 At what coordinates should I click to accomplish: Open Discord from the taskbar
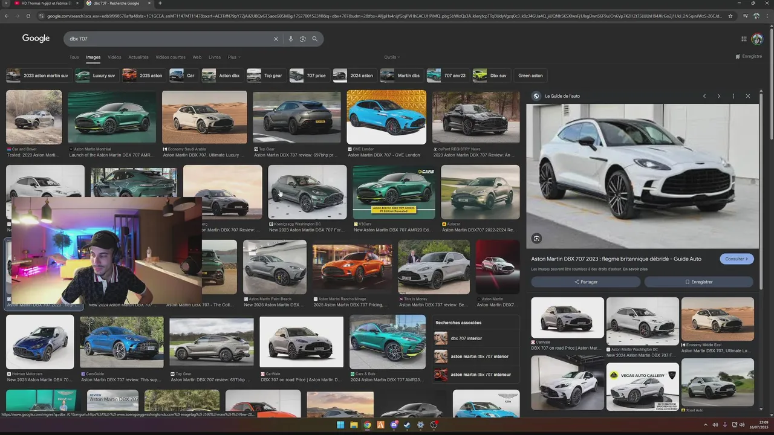click(x=394, y=425)
